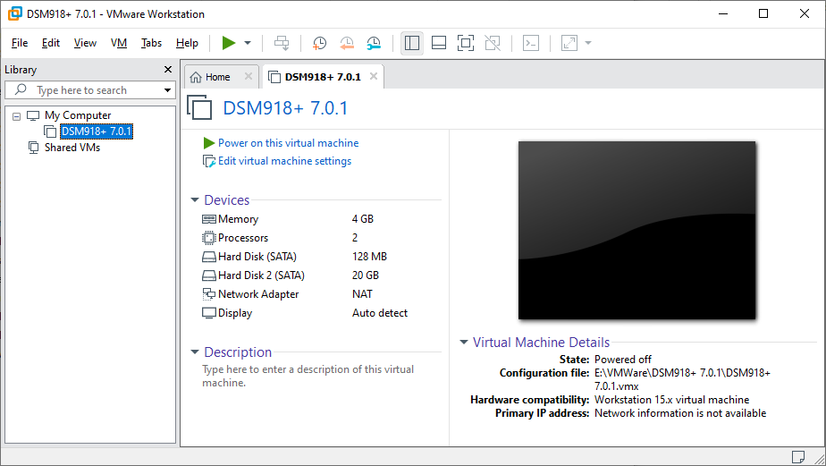Maximize the VMware Workstation window
The height and width of the screenshot is (466, 826).
coord(763,13)
